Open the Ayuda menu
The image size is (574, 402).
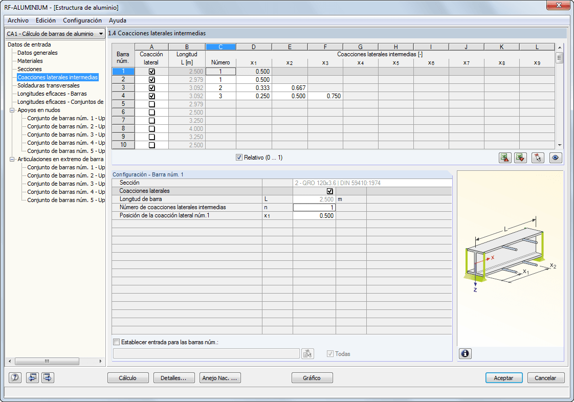pyautogui.click(x=118, y=20)
